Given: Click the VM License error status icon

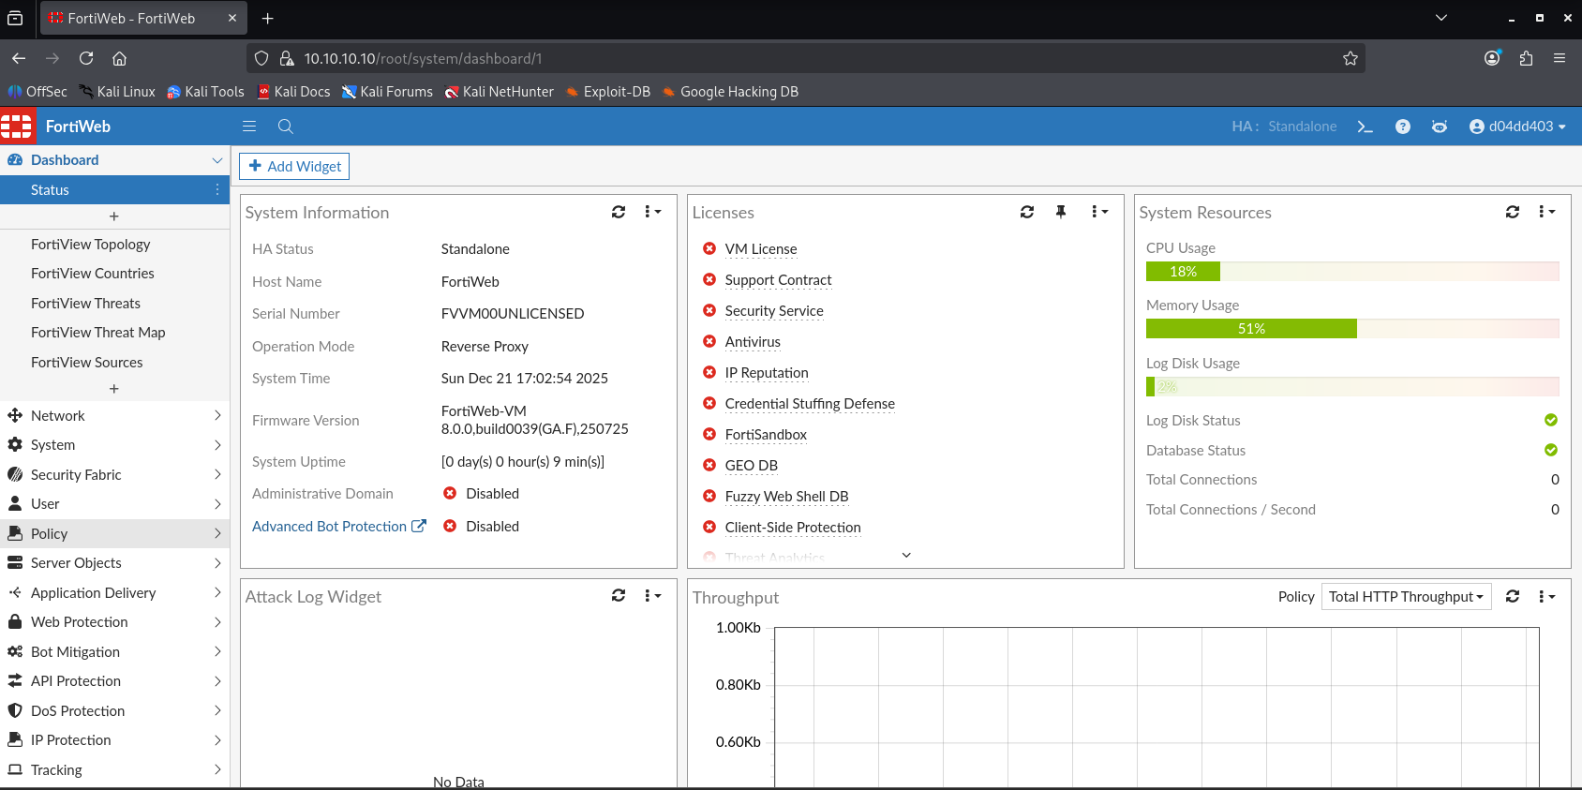Looking at the screenshot, I should (x=709, y=248).
